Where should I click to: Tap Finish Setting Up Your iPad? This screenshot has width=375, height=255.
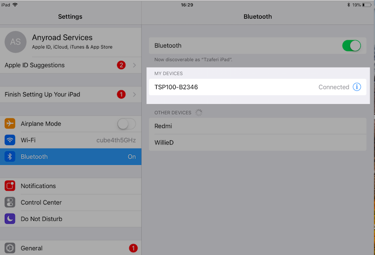coord(70,95)
